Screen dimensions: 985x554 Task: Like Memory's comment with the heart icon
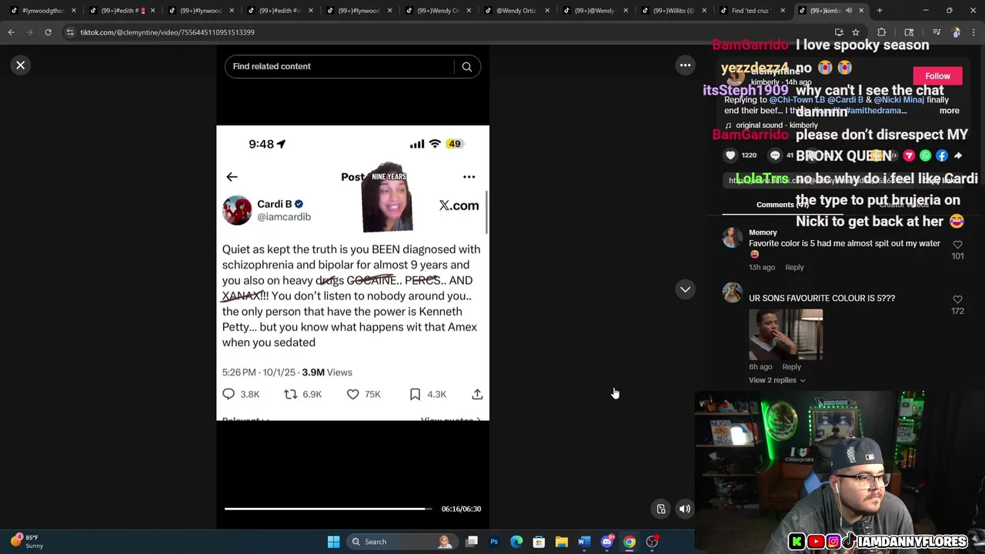pos(957,245)
